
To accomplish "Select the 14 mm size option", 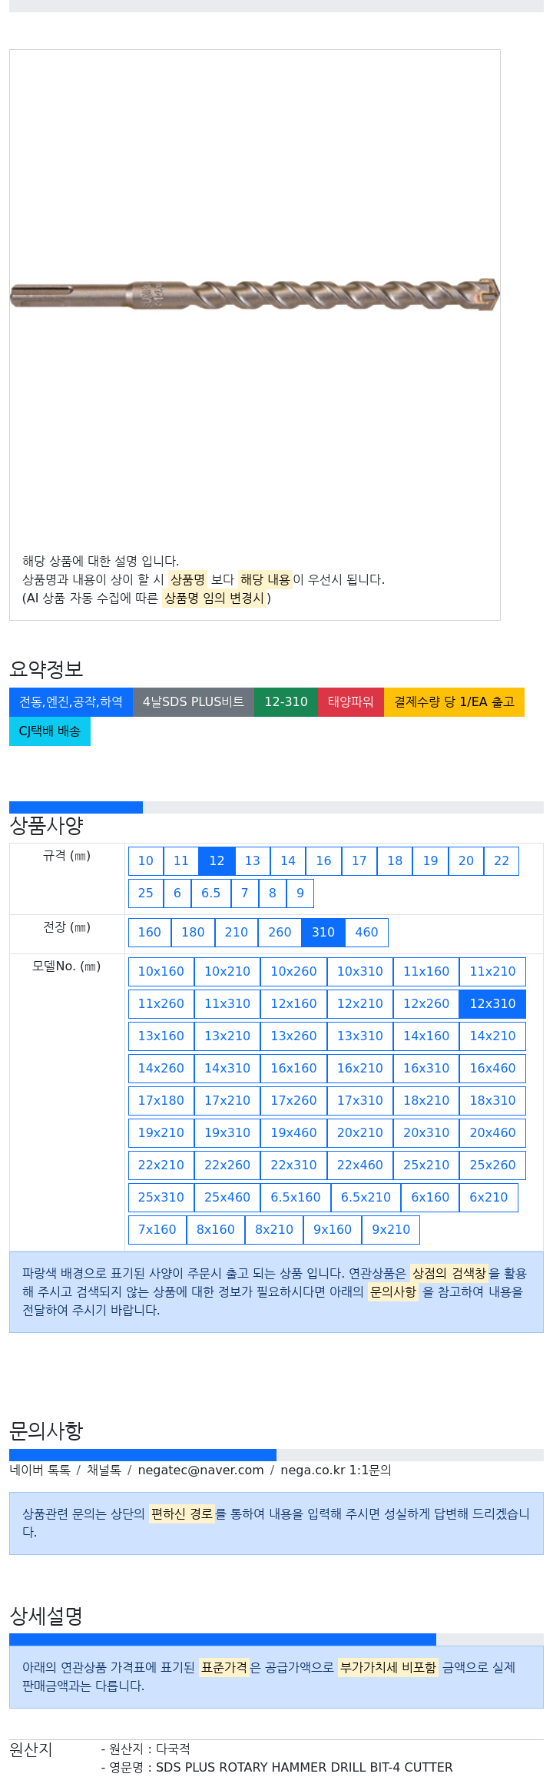I will pos(288,860).
